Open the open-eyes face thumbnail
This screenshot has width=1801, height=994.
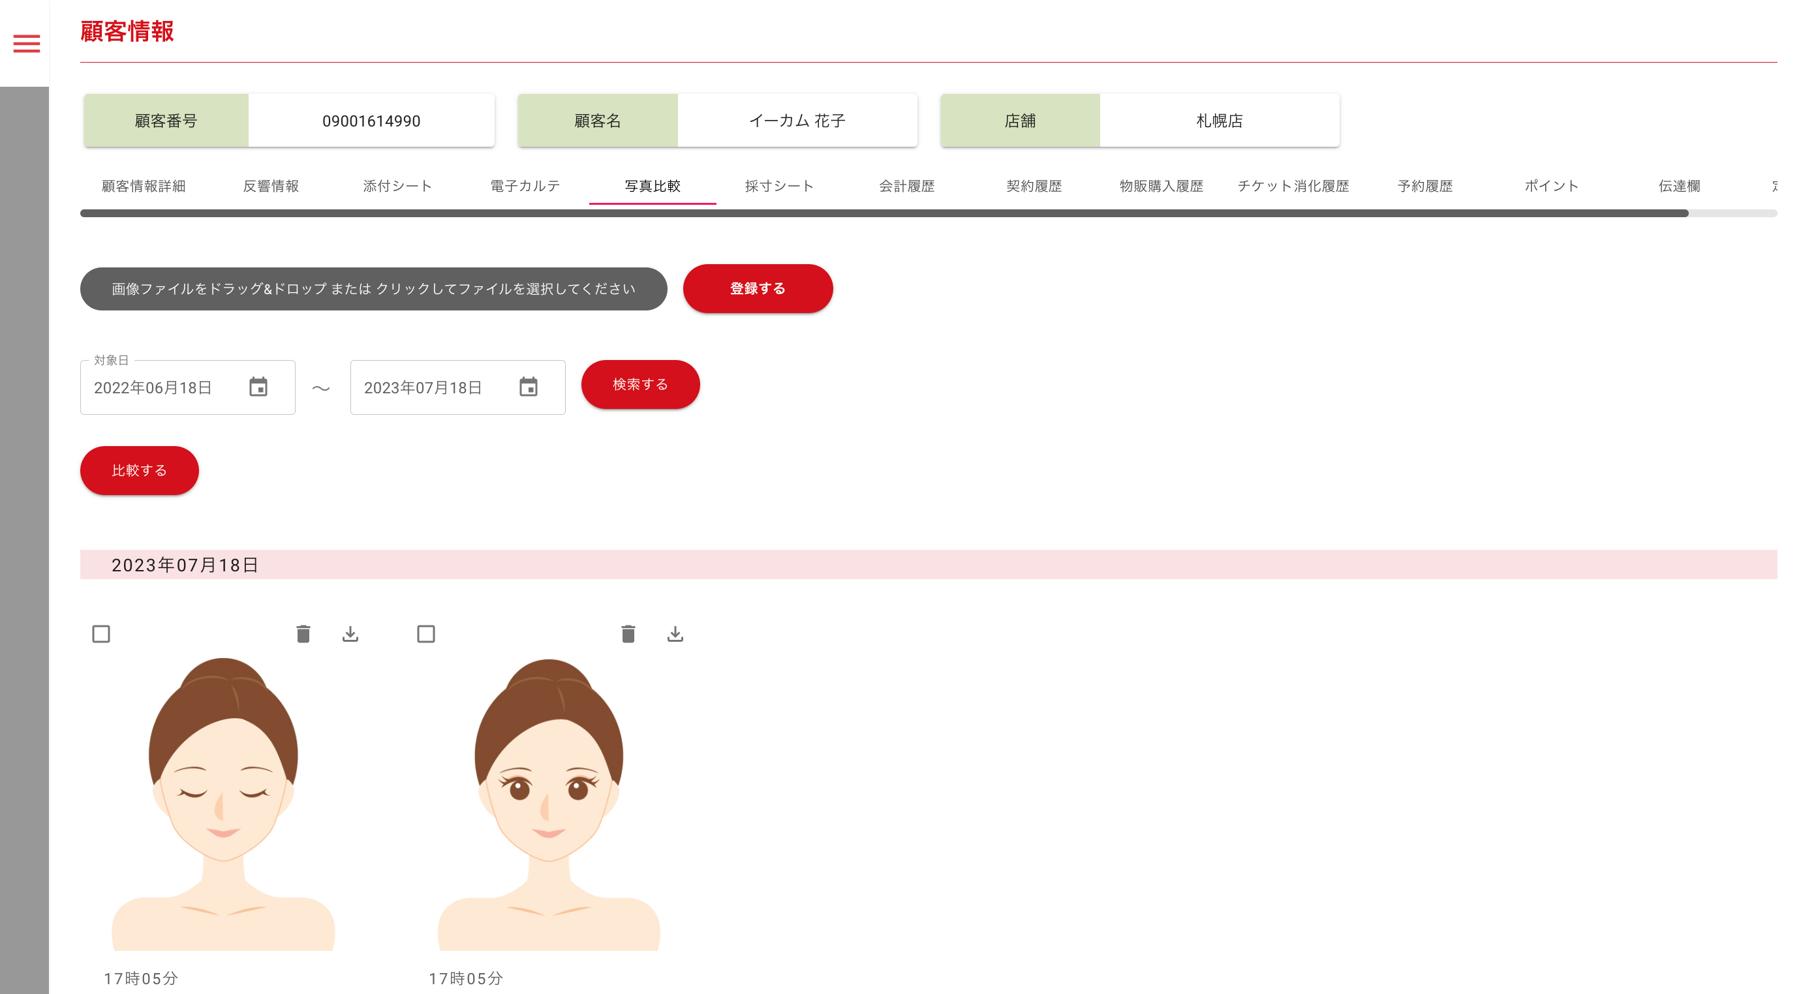(549, 804)
